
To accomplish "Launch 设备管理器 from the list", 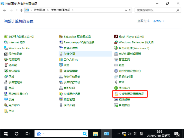I will (15, 82).
